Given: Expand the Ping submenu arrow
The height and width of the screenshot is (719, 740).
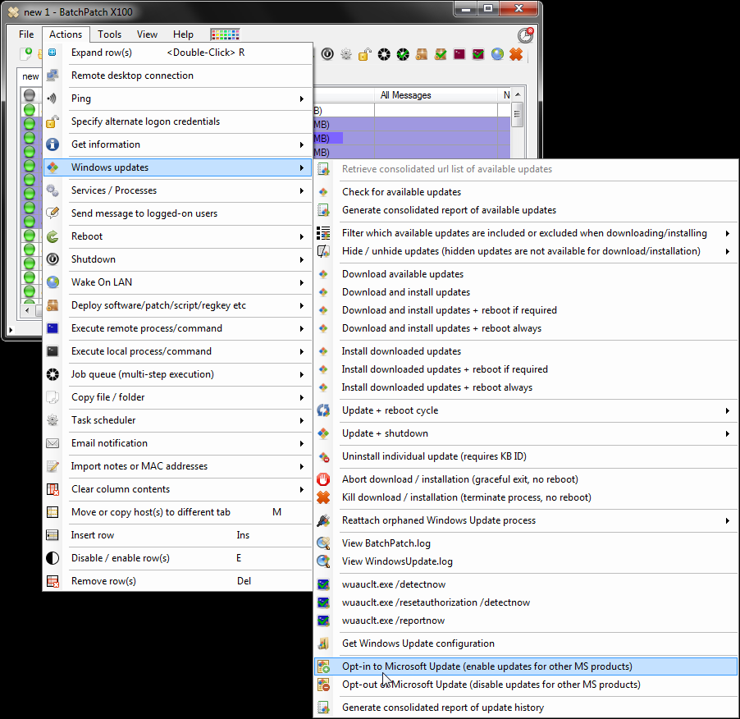Looking at the screenshot, I should pyautogui.click(x=302, y=98).
